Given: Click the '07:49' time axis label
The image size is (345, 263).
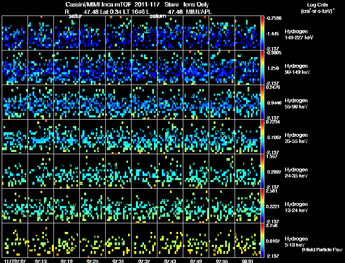Looking at the screenshot, I should click(196, 261).
